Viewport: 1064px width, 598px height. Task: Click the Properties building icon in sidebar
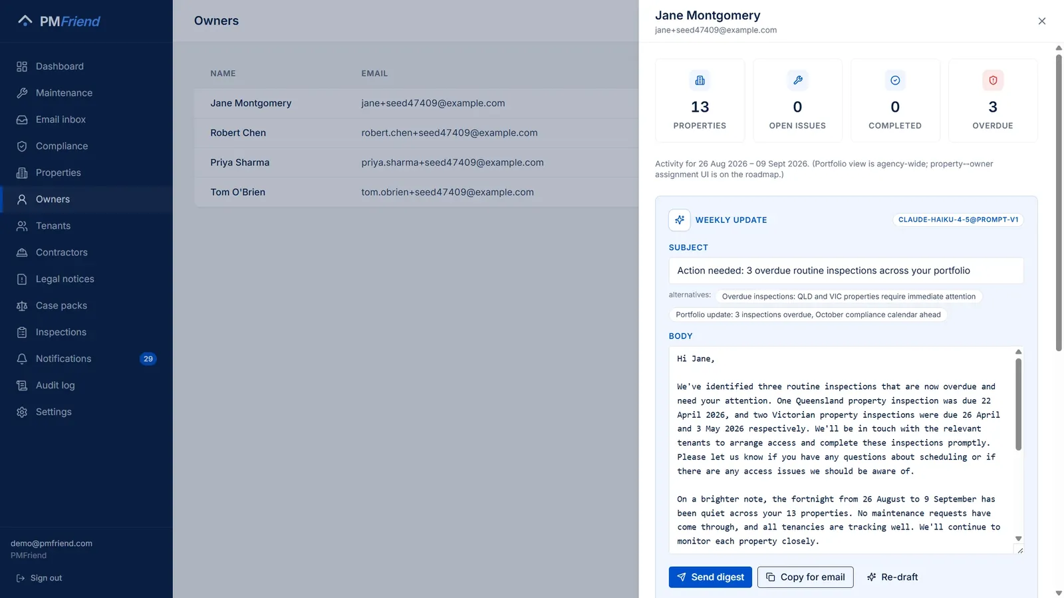pyautogui.click(x=22, y=173)
